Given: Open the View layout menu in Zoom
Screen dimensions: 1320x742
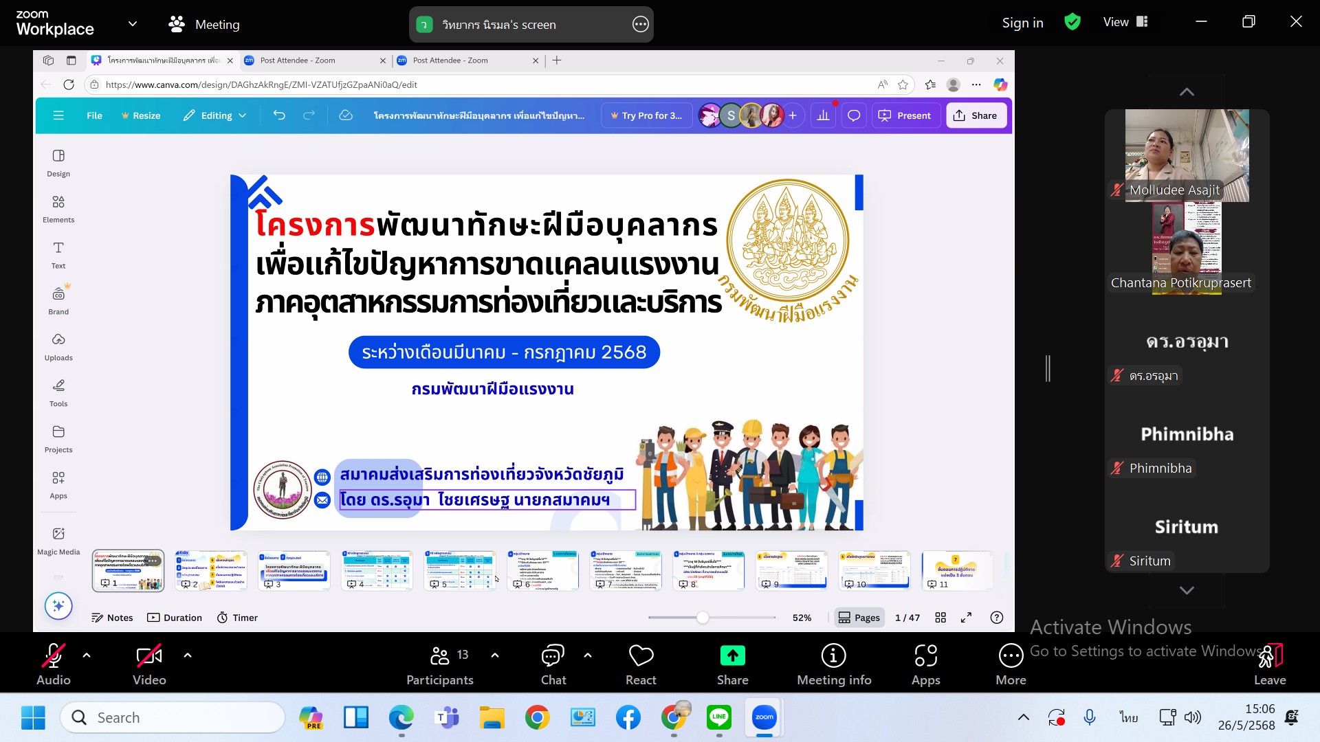Looking at the screenshot, I should [x=1125, y=22].
